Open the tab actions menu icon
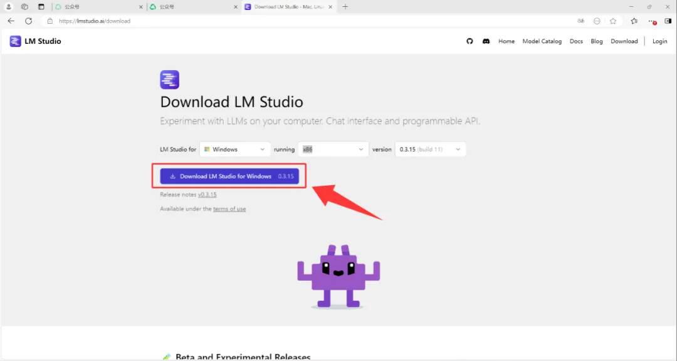The height and width of the screenshot is (361, 677). [x=41, y=7]
